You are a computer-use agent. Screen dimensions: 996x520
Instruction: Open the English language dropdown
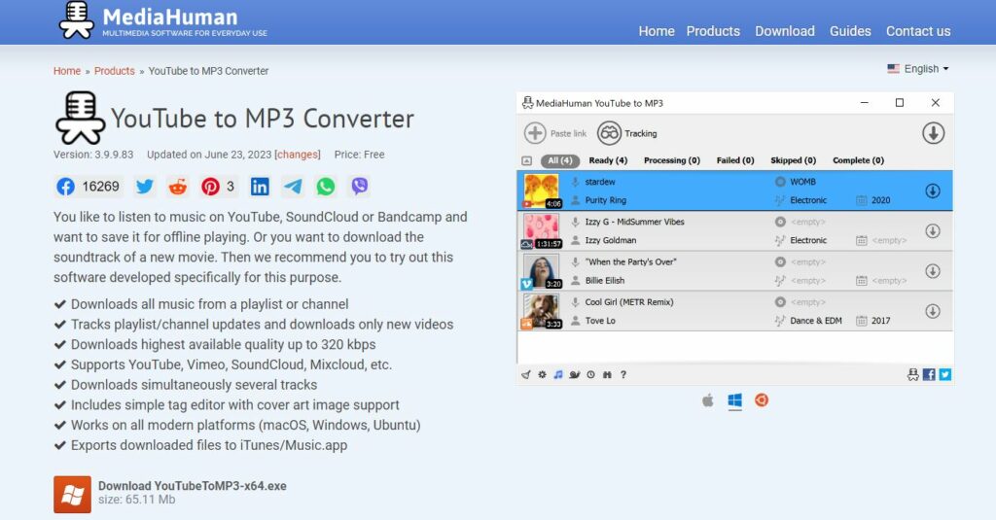pyautogui.click(x=918, y=69)
